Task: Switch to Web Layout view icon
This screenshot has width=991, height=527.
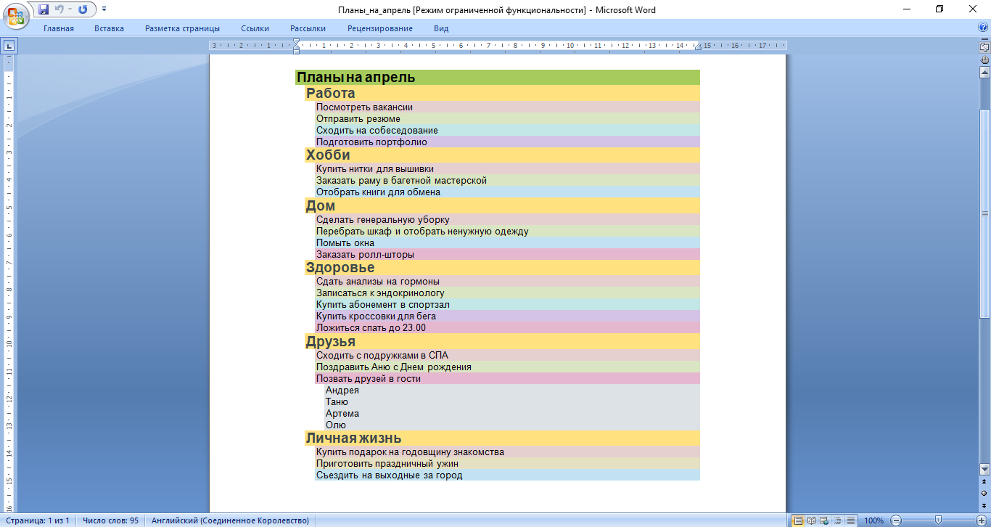Action: point(823,520)
